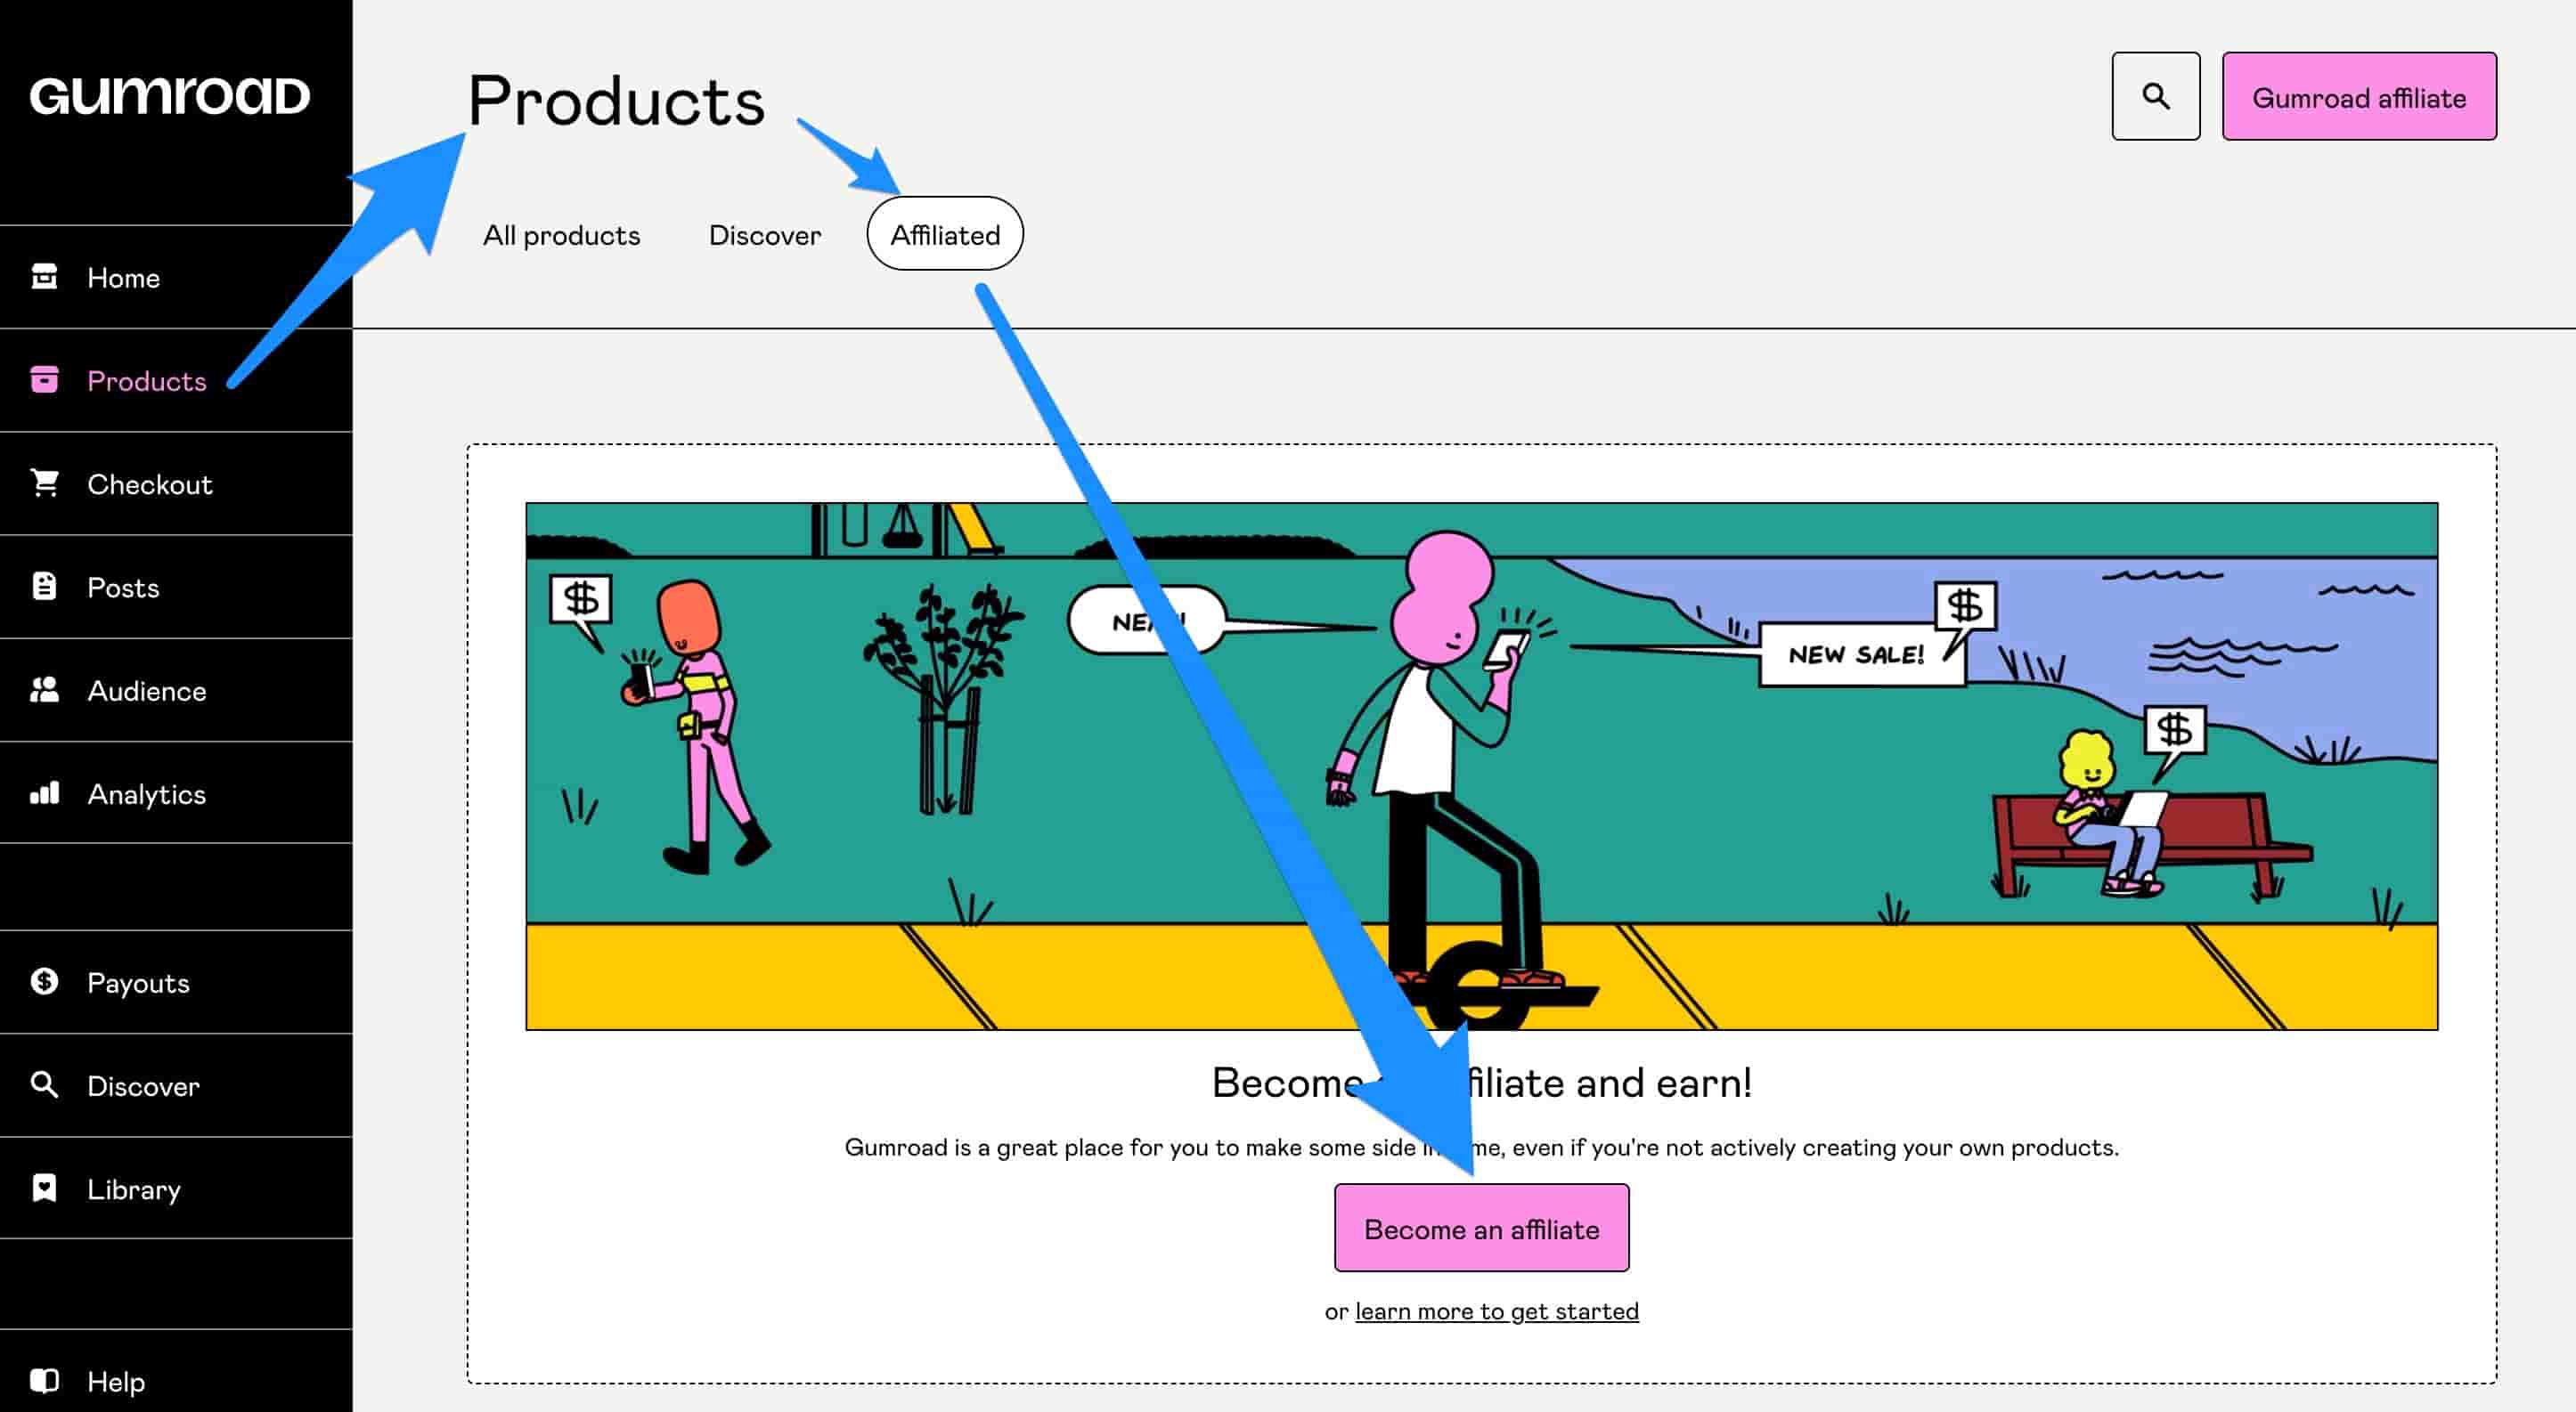Open Discover in the sidebar
Image resolution: width=2576 pixels, height=1412 pixels.
[x=176, y=1085]
